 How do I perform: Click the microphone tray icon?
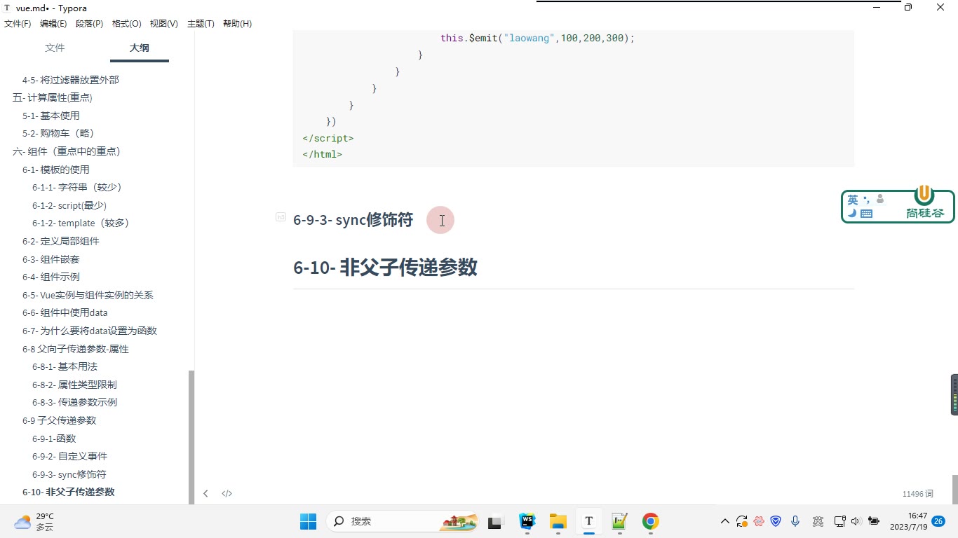795,521
